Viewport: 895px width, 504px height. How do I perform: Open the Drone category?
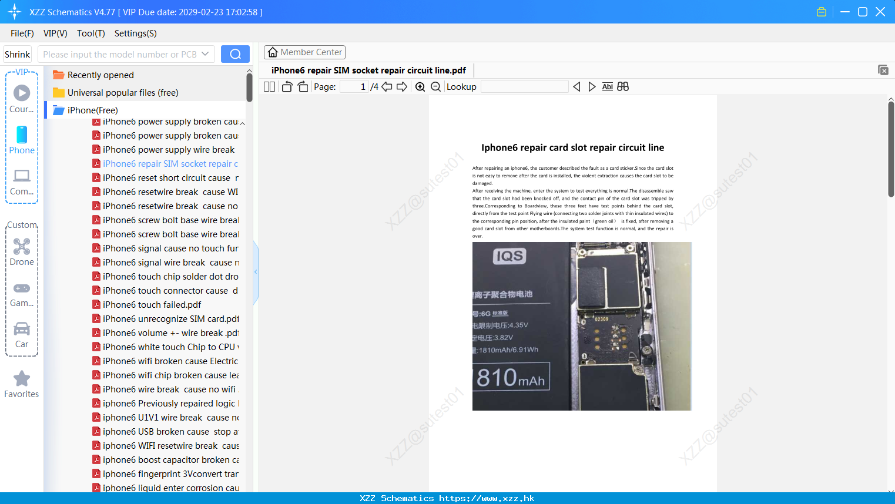22,252
